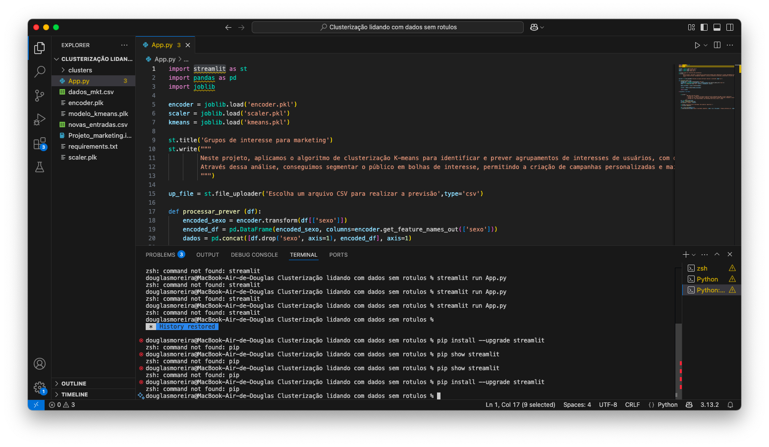Split the editor to the right
Image resolution: width=769 pixels, height=447 pixels.
[717, 45]
